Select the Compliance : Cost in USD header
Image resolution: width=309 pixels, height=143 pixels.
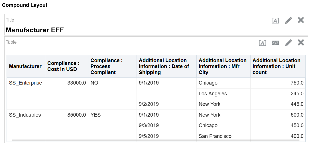click(x=63, y=66)
